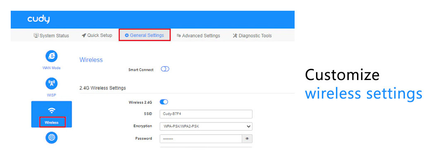Click the Wi-Fi signal icon in sidebar
The image size is (438, 165).
pos(51,110)
